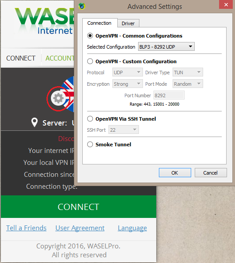235x263 pixels.
Task: Click the Port Number input field
Action: 169,95
